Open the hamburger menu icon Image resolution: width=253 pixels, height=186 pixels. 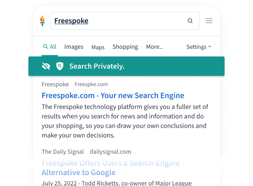pyautogui.click(x=209, y=21)
